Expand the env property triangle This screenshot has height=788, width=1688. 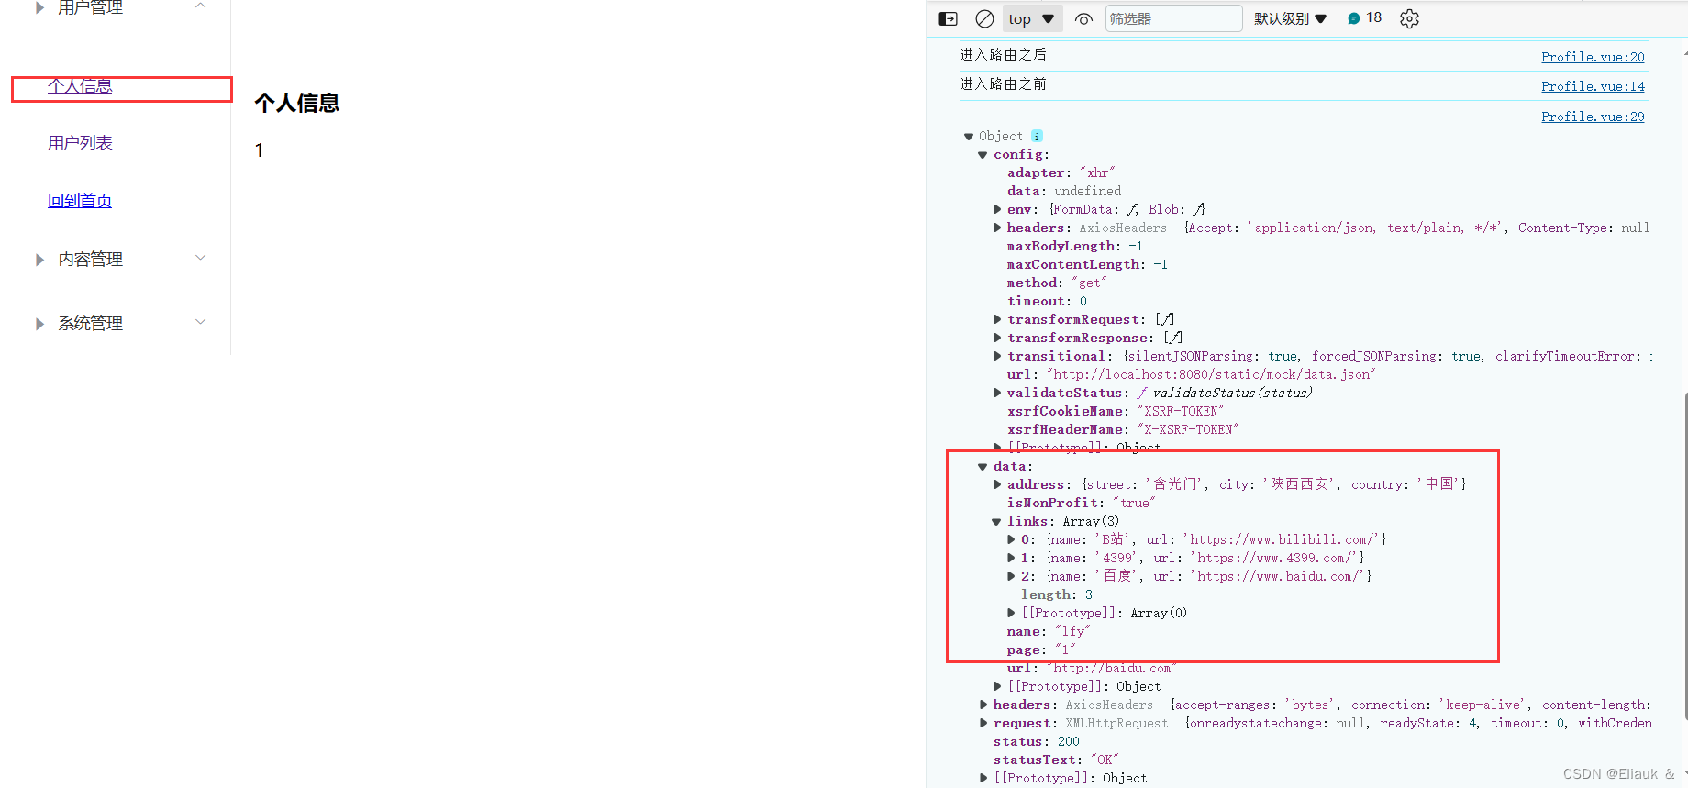997,209
